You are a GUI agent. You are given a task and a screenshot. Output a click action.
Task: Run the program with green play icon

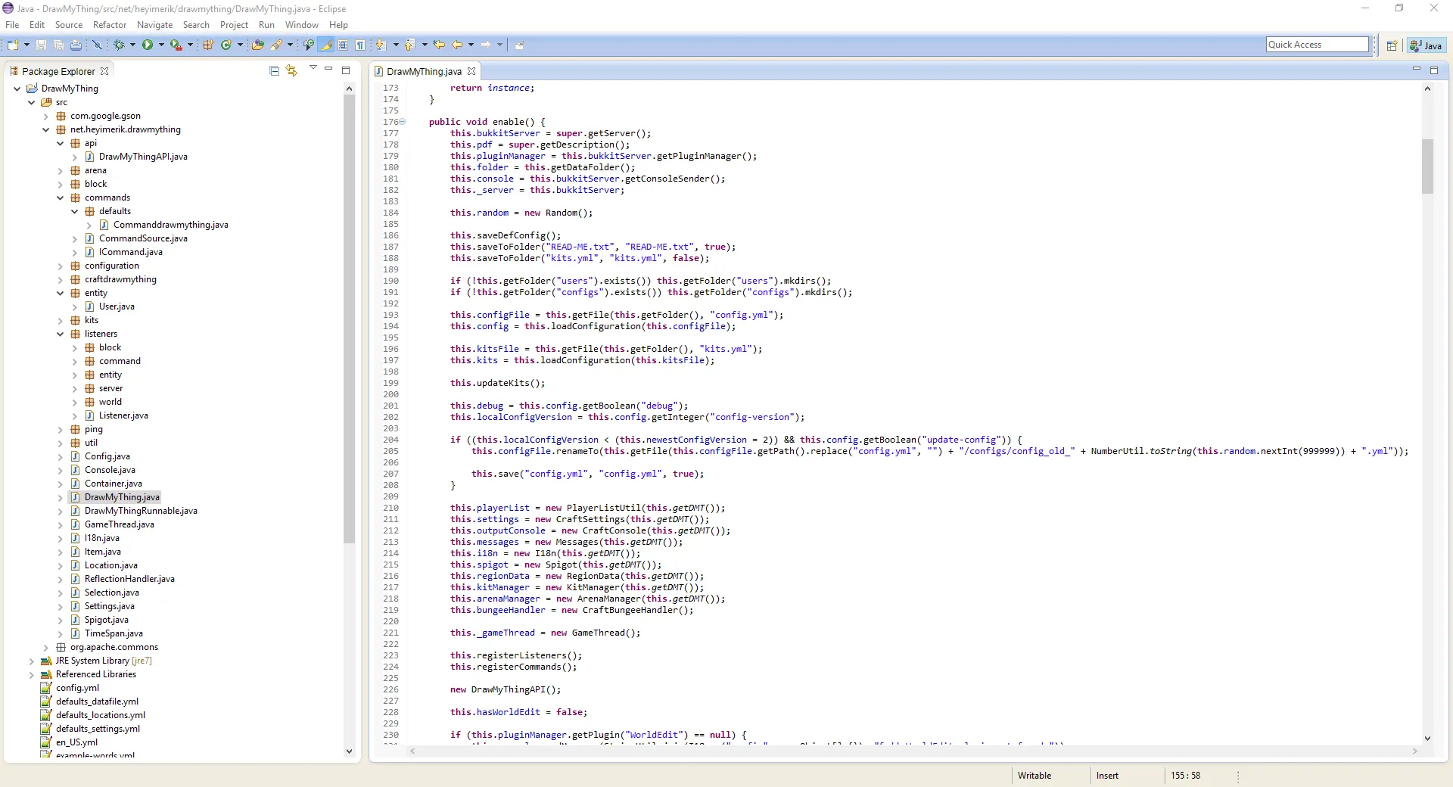coord(148,45)
